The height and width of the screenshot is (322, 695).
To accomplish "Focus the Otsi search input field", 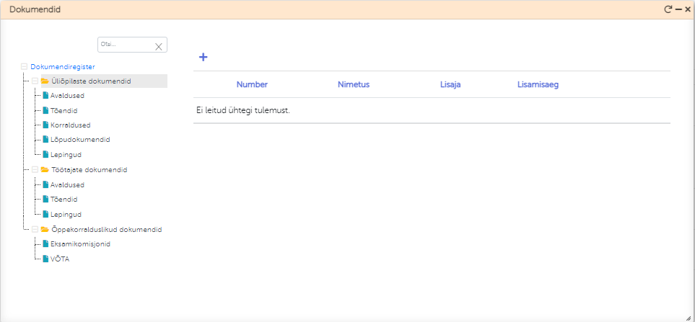I will [126, 45].
